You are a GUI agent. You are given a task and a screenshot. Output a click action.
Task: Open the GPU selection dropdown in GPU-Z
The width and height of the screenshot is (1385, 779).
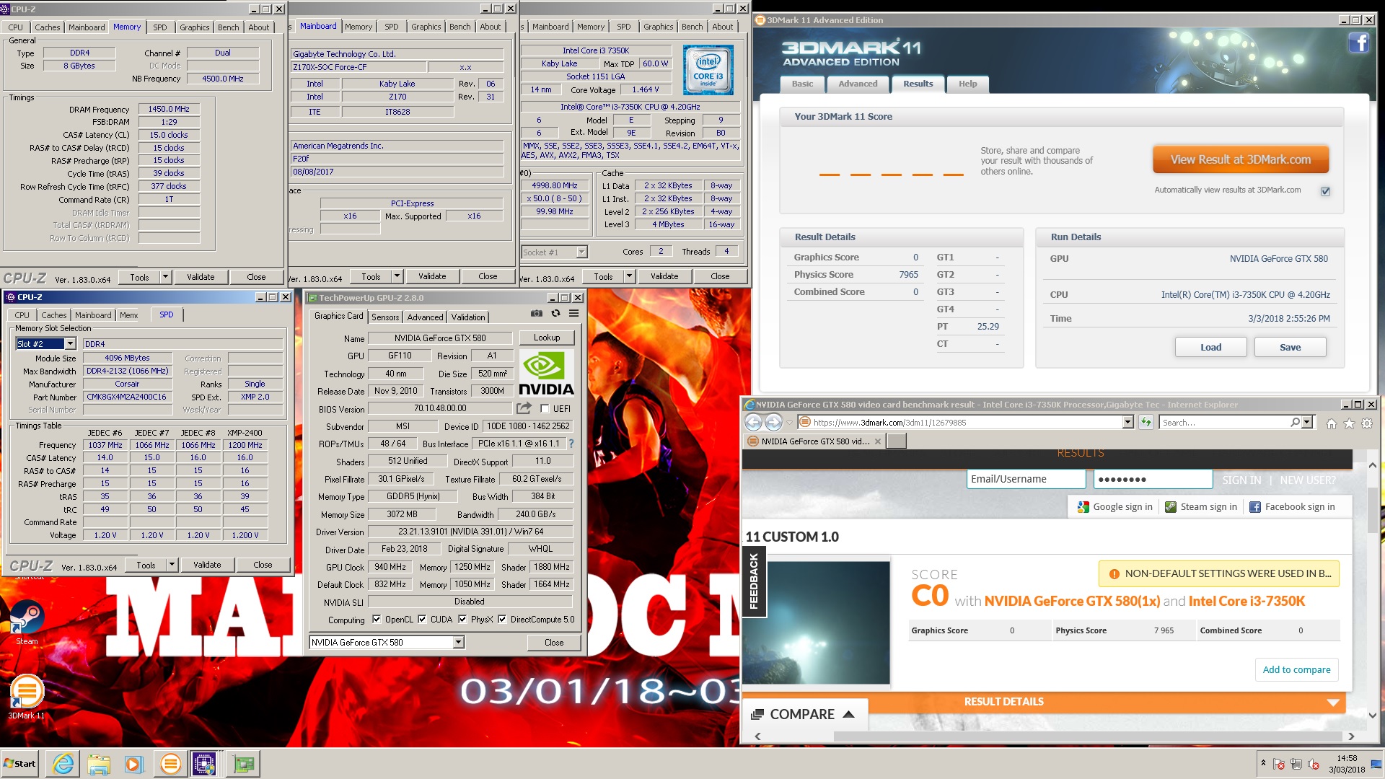point(458,642)
